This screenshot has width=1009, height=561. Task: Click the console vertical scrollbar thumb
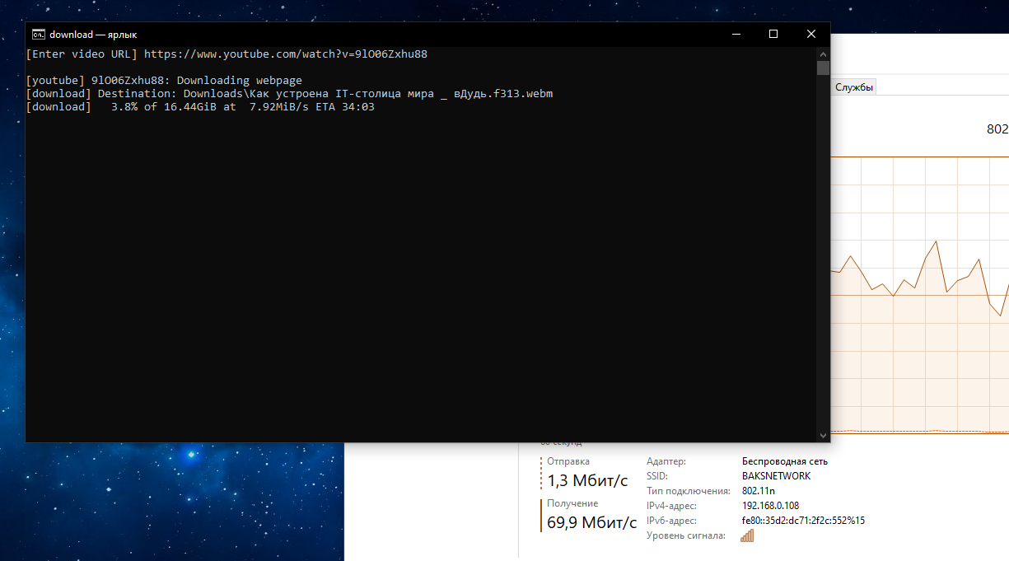(x=823, y=68)
